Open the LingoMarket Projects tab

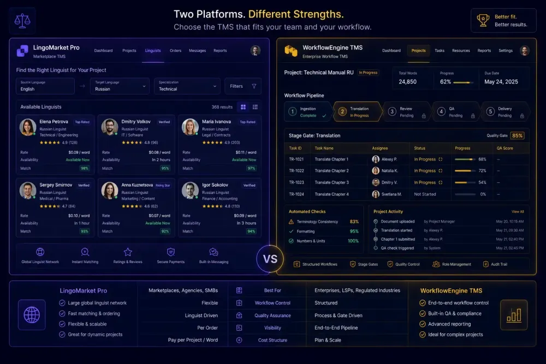(x=129, y=50)
